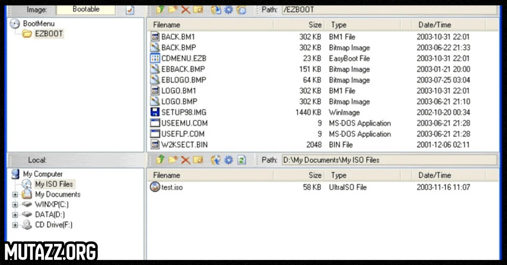Sort local files by Date/Time column header
Screen dimensions: 507x265
[x=434, y=175]
